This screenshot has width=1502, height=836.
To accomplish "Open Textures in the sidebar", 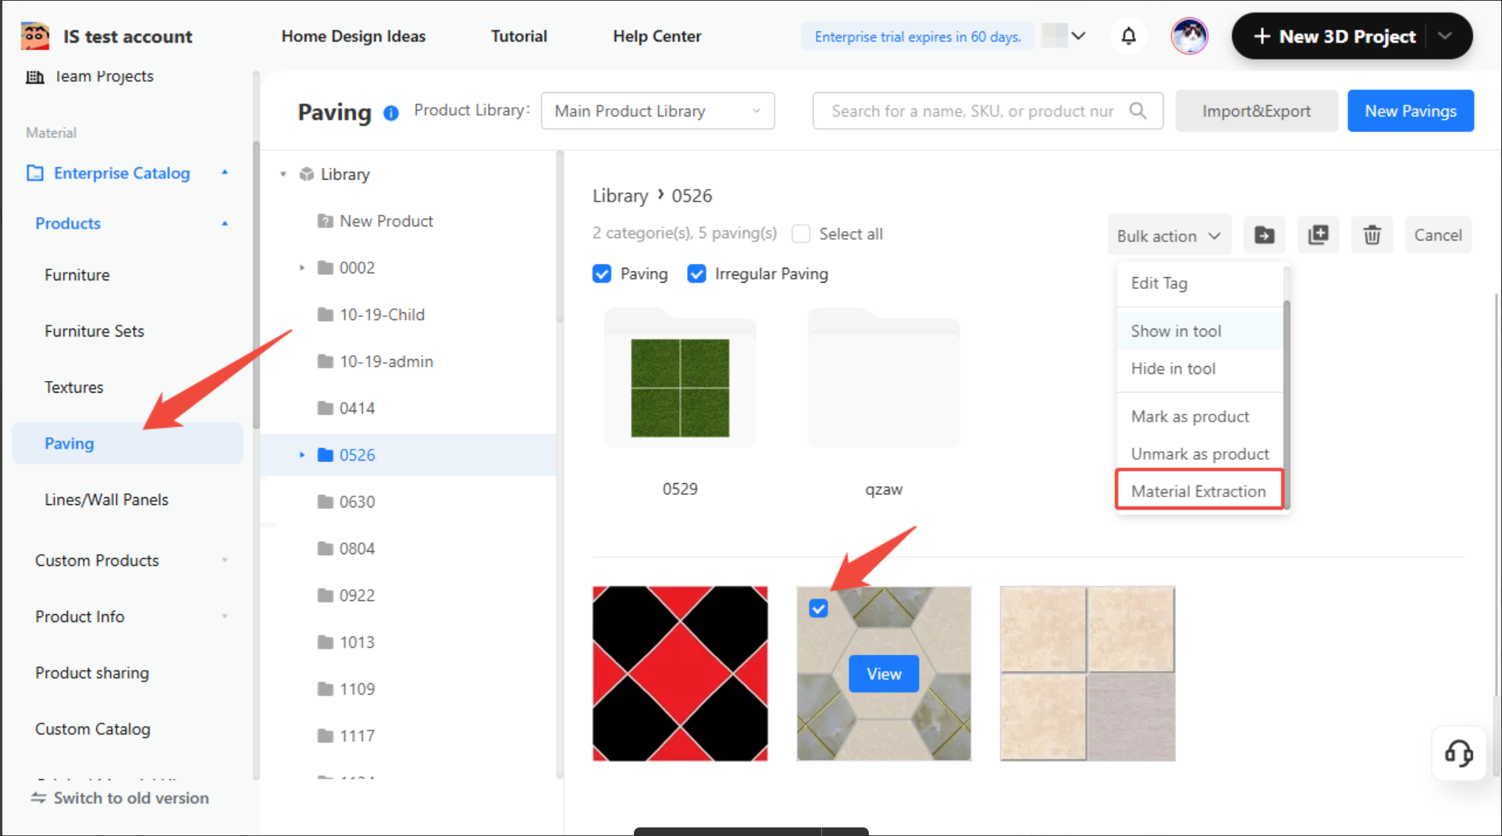I will coord(74,387).
